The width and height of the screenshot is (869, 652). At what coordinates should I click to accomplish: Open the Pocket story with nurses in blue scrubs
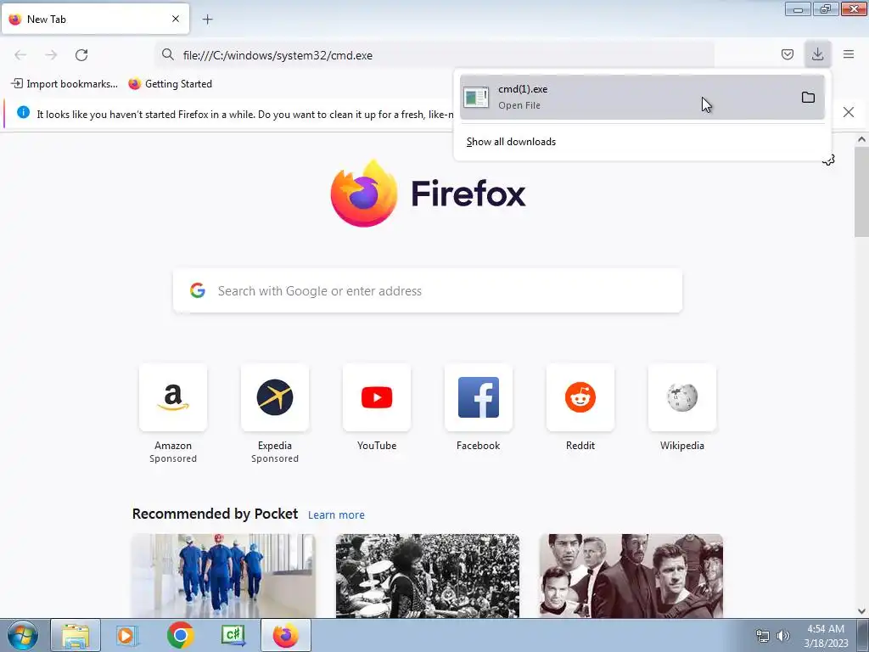tap(223, 576)
